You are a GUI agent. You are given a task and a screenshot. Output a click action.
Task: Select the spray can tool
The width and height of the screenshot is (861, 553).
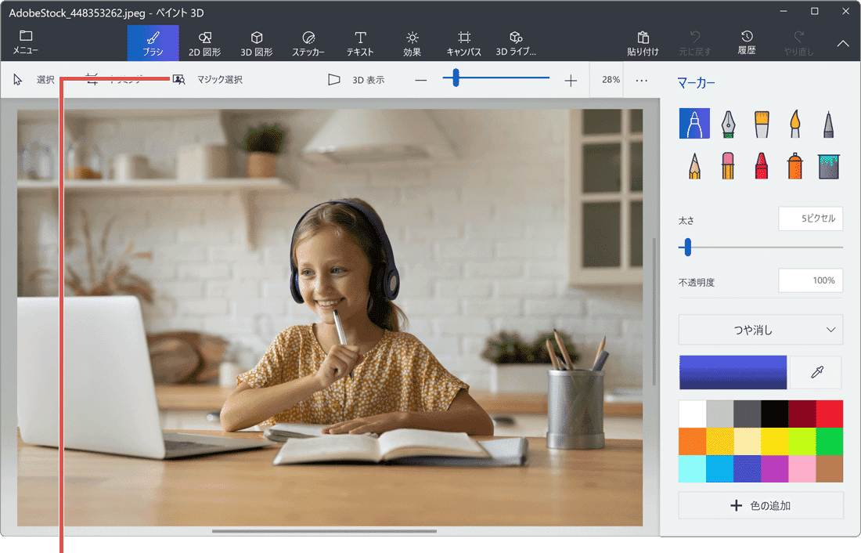click(795, 165)
